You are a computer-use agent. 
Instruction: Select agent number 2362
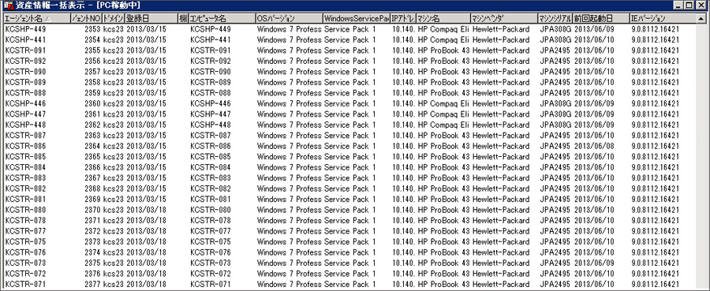coord(92,125)
